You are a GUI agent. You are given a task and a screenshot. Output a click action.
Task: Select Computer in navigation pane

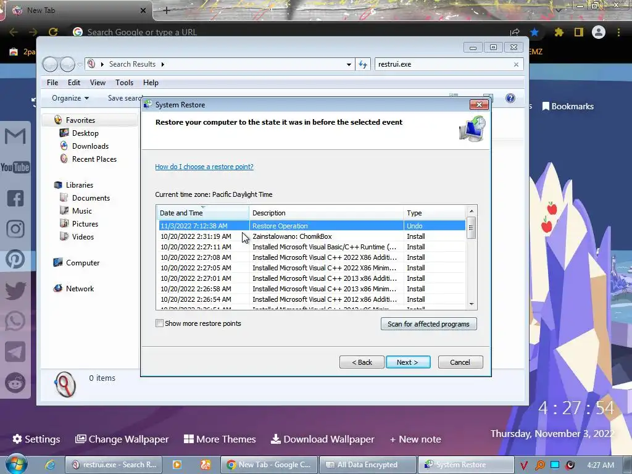tap(83, 263)
